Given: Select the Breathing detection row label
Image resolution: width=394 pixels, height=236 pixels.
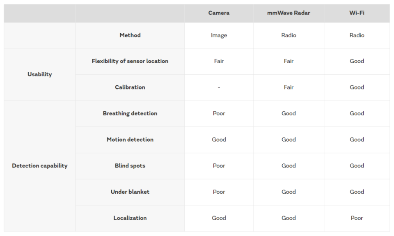Looking at the screenshot, I should (130, 113).
